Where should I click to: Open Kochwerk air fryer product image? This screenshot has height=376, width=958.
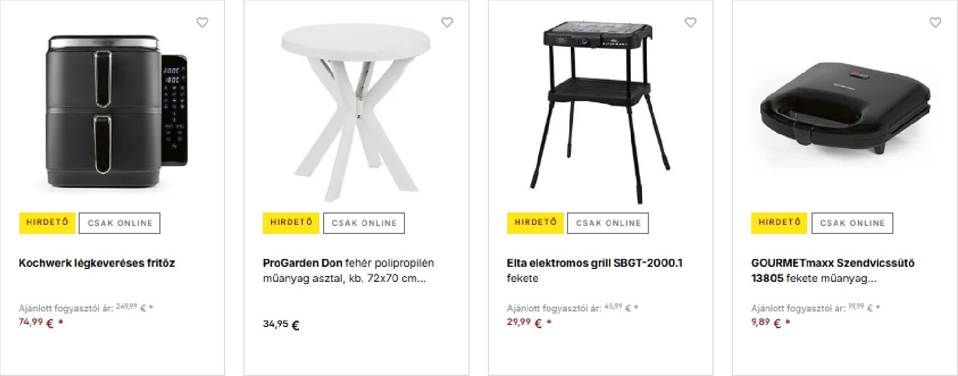pyautogui.click(x=117, y=111)
